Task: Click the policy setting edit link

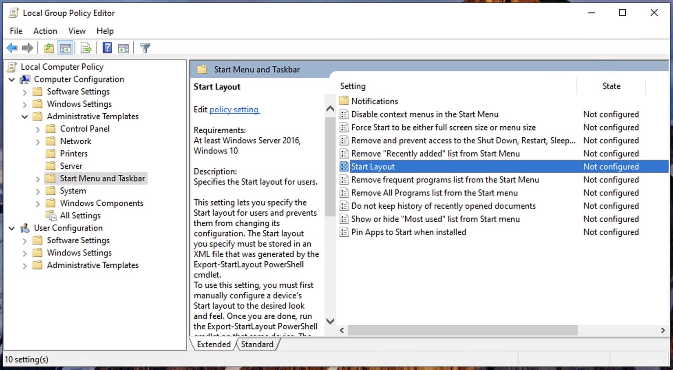Action: coord(234,109)
